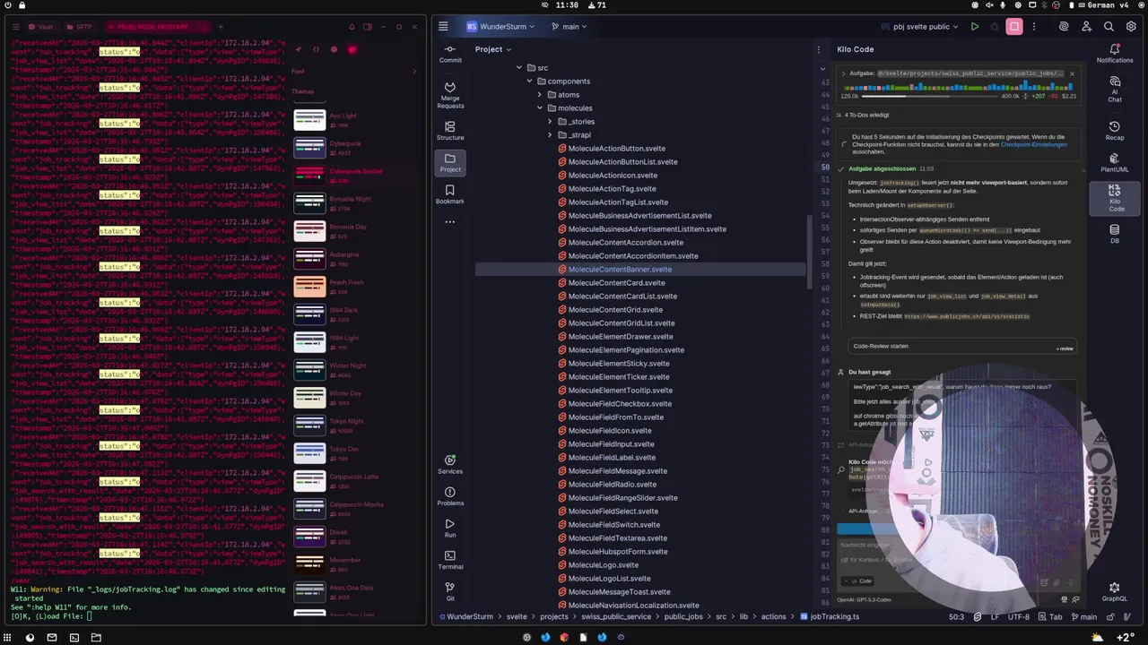Open the main branch dropdown
Image resolution: width=1148 pixels, height=645 pixels.
coord(569,27)
